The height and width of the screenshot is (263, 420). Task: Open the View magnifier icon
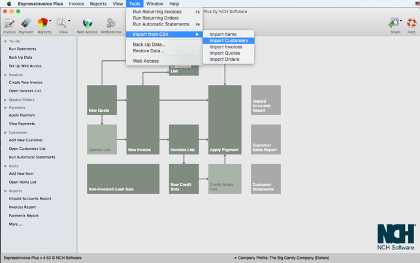click(x=62, y=25)
